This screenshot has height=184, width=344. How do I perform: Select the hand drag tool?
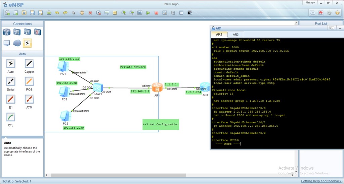click(82, 13)
